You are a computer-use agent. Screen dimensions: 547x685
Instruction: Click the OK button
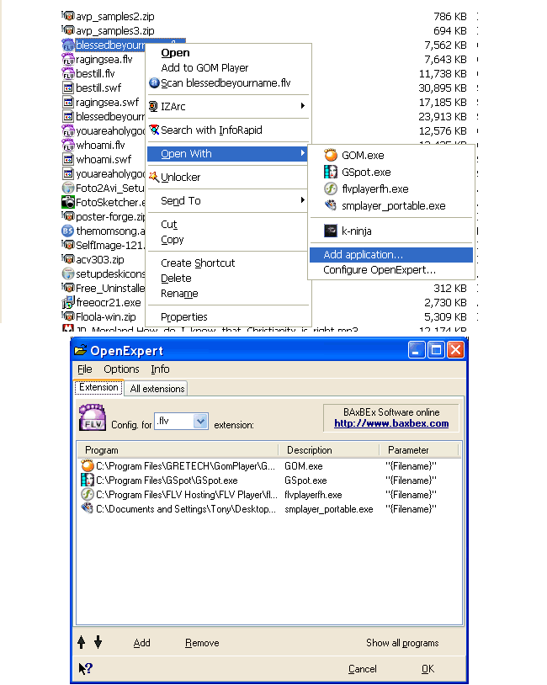click(x=428, y=669)
